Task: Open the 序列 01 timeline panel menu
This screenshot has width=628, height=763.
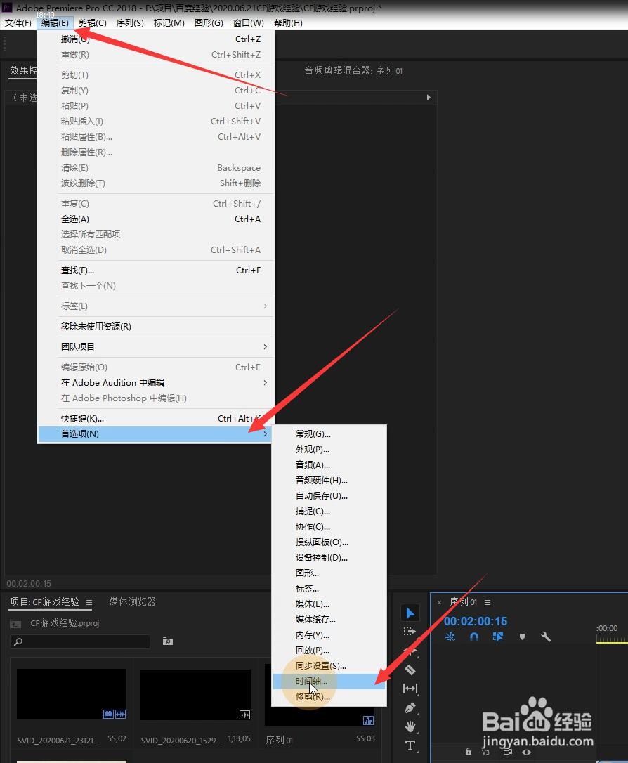Action: [488, 602]
